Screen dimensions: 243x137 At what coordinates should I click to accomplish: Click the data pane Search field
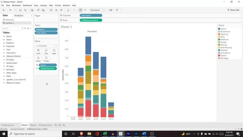click(x=12, y=29)
